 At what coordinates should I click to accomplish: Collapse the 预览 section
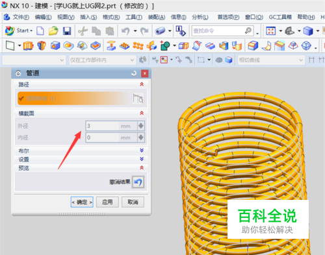click(142, 168)
